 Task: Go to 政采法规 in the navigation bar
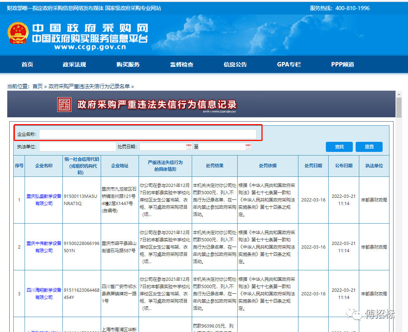(x=74, y=64)
